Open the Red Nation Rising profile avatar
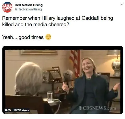This screenshot has width=125, height=119. (7, 7)
